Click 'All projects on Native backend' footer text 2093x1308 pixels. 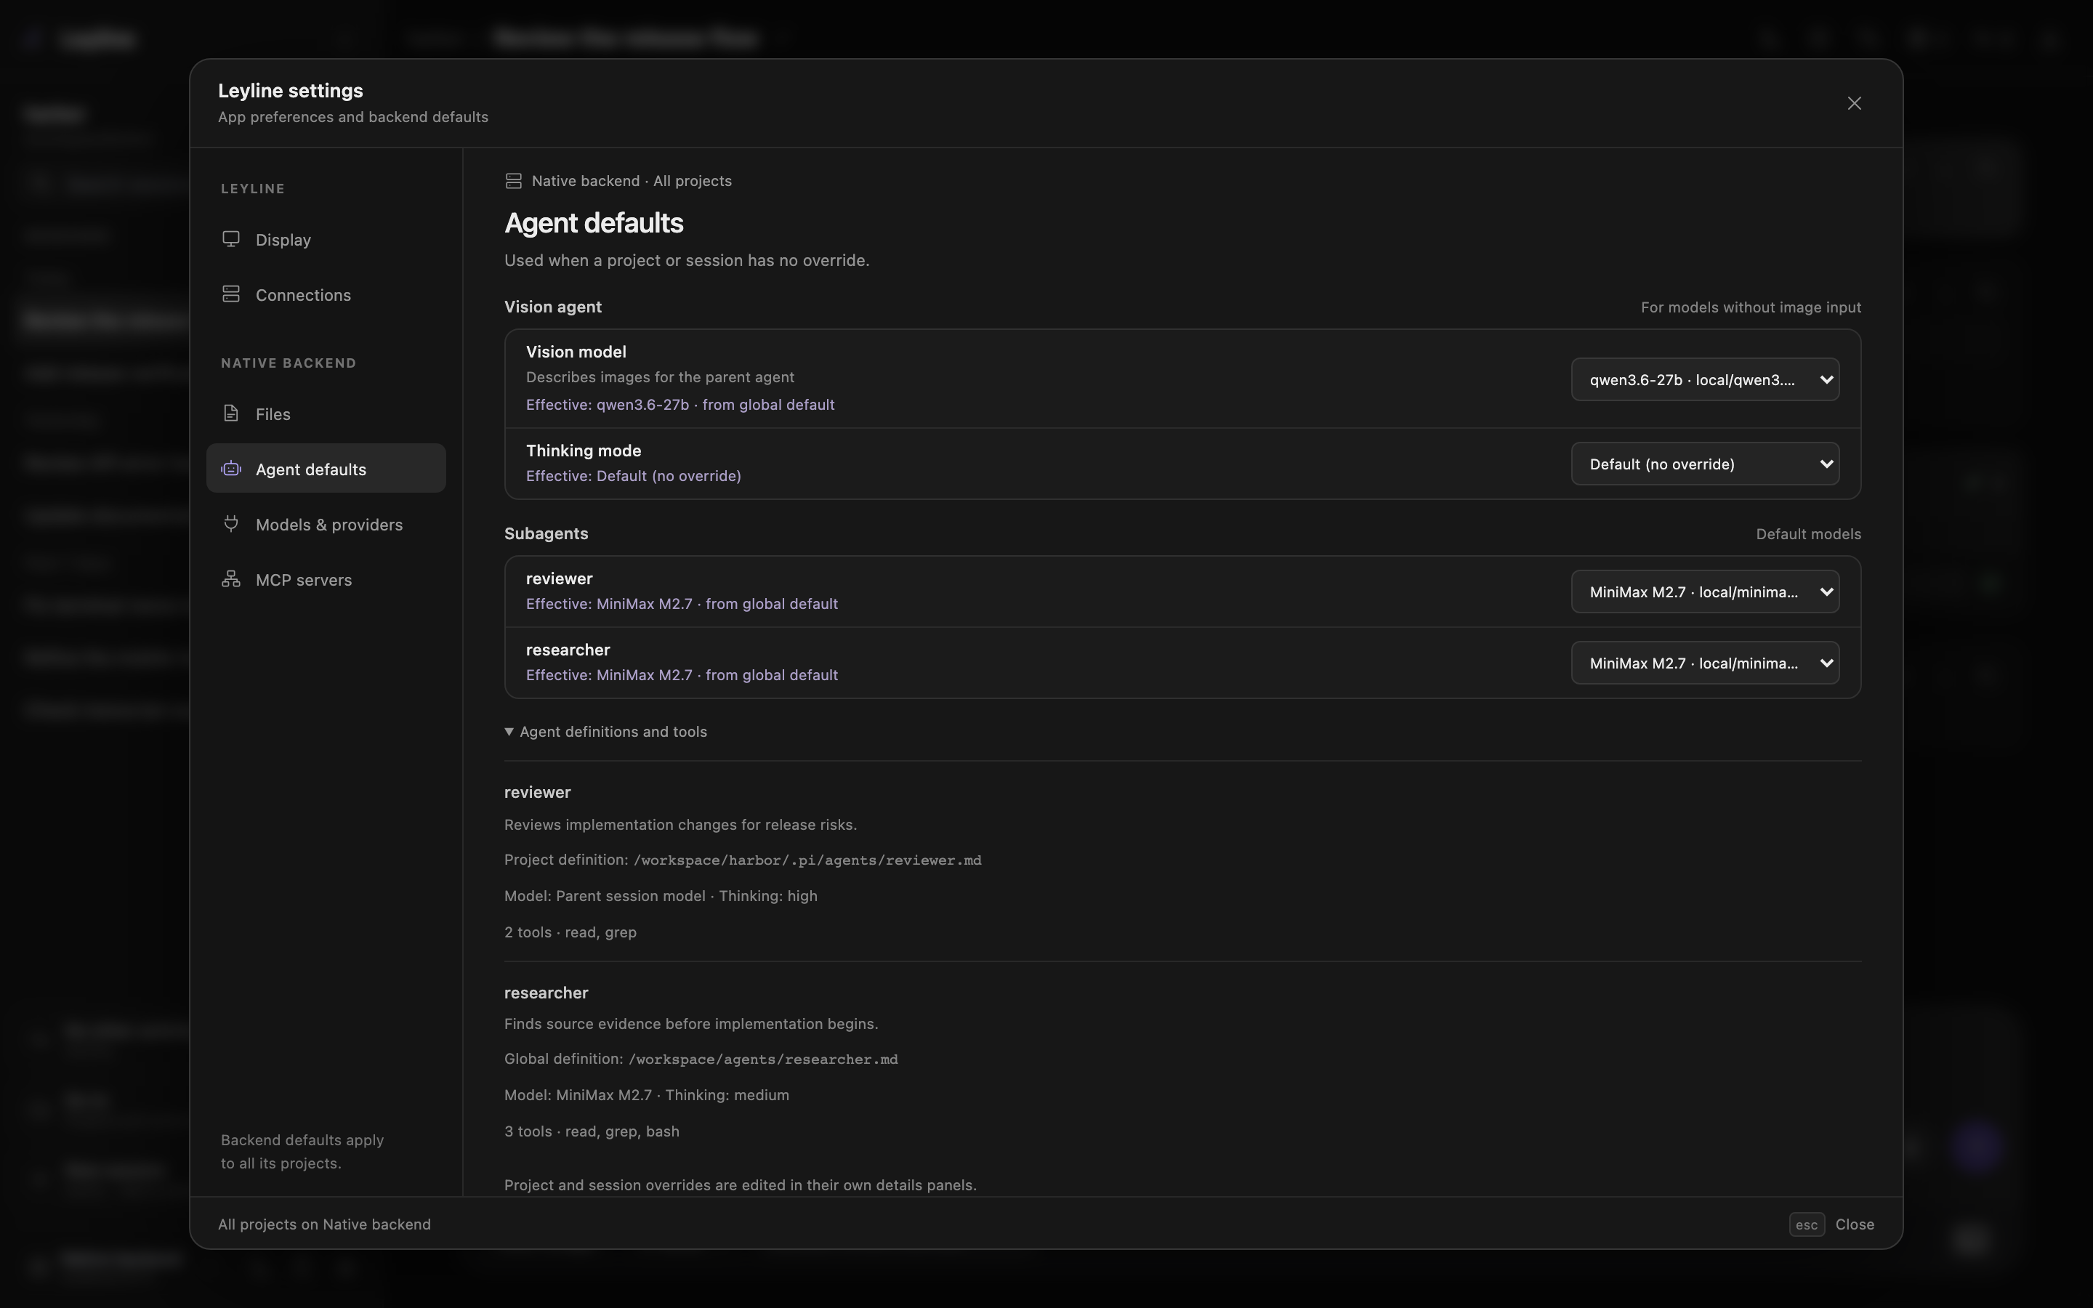324,1224
